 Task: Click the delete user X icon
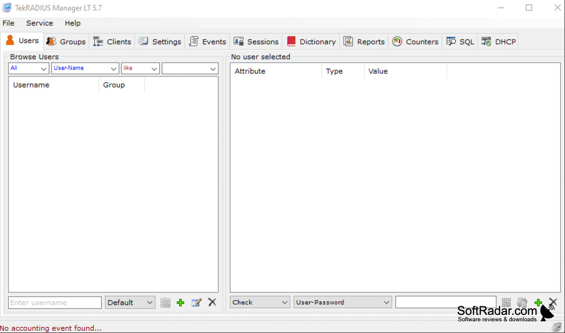coord(212,302)
